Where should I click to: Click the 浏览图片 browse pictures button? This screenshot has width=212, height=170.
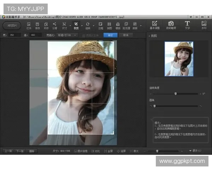pyautogui.click(x=12, y=25)
